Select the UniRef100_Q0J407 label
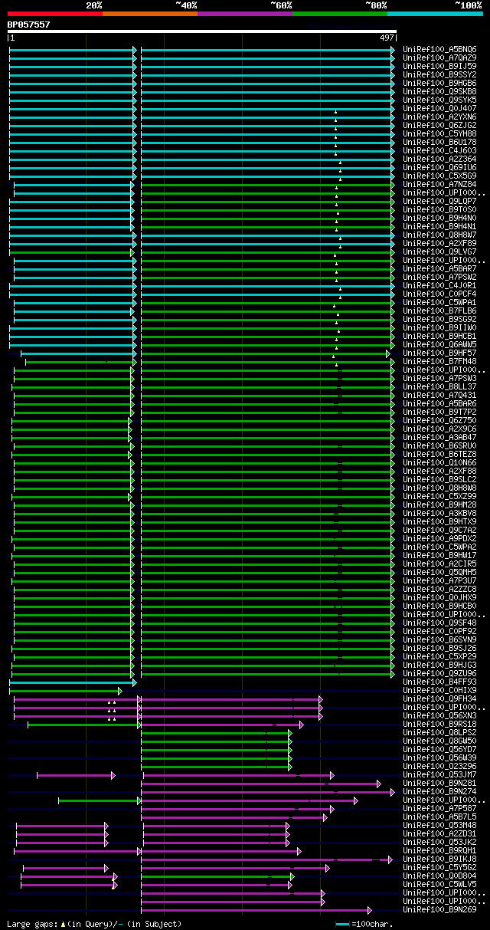The width and height of the screenshot is (490, 930). (439, 108)
